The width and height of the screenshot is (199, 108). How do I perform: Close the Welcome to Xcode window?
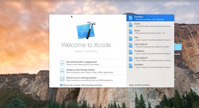coord(51,16)
